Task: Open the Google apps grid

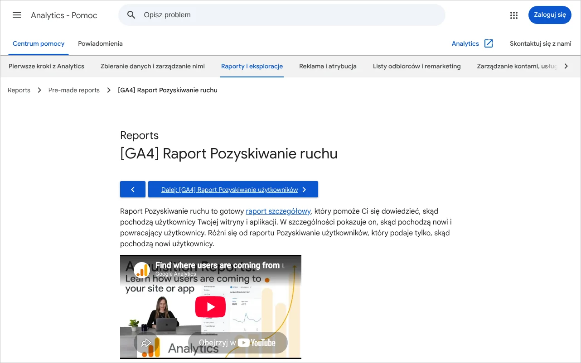Action: [x=513, y=15]
